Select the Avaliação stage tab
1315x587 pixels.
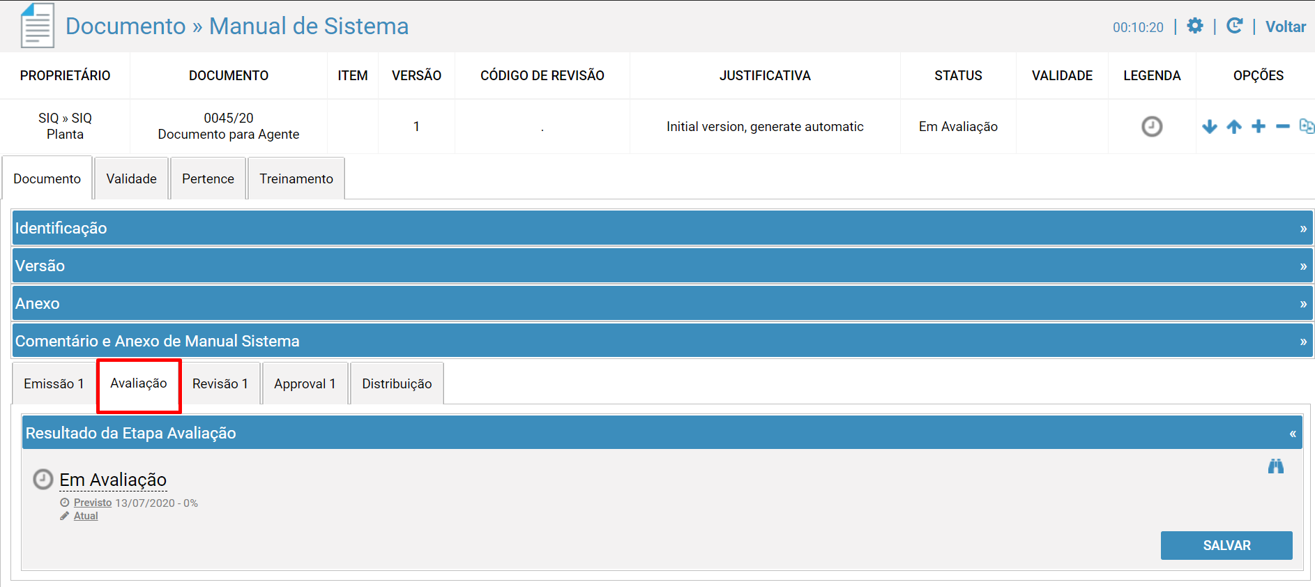[139, 383]
